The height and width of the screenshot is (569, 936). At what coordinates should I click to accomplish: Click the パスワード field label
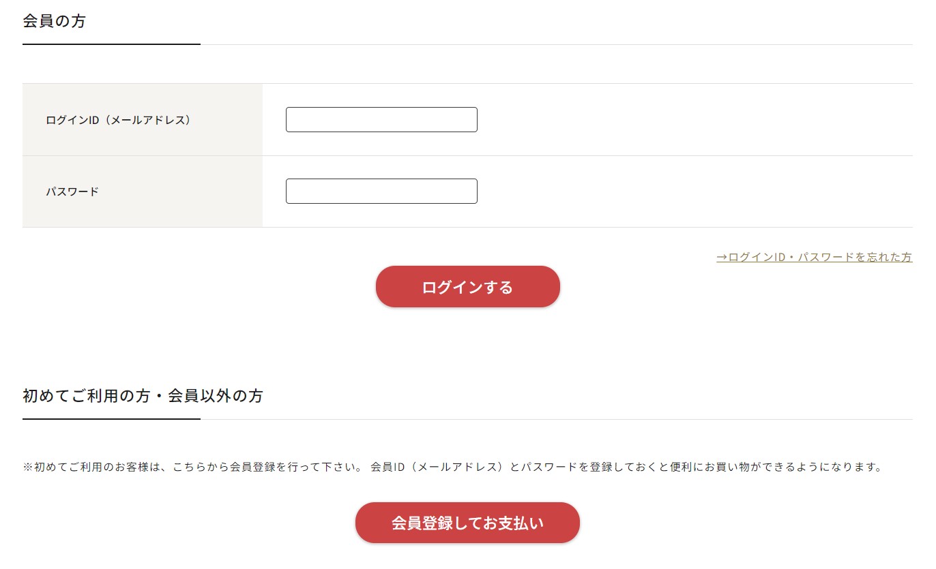click(x=72, y=191)
